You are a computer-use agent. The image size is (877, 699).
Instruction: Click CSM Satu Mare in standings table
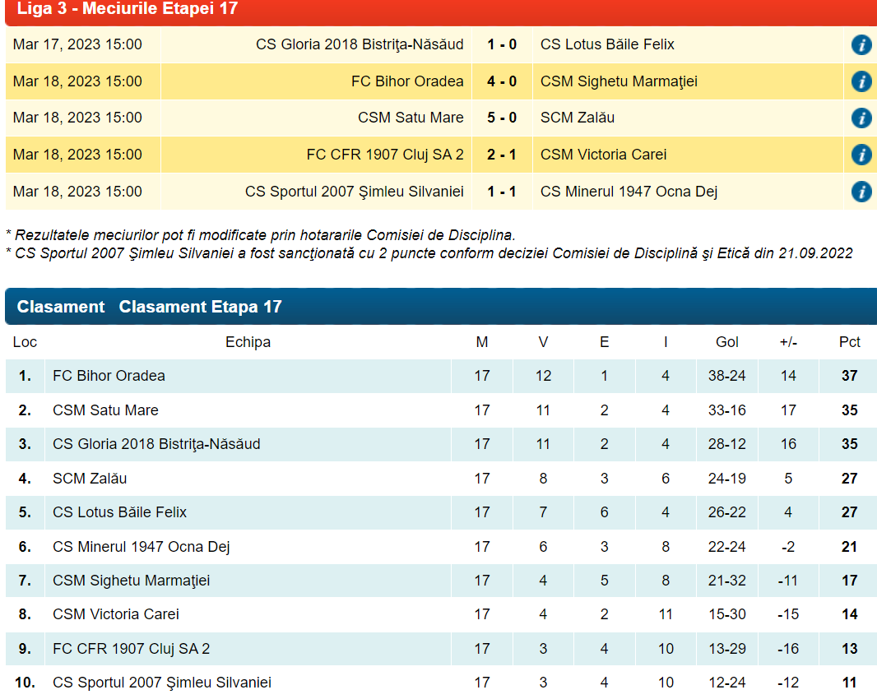tap(105, 410)
